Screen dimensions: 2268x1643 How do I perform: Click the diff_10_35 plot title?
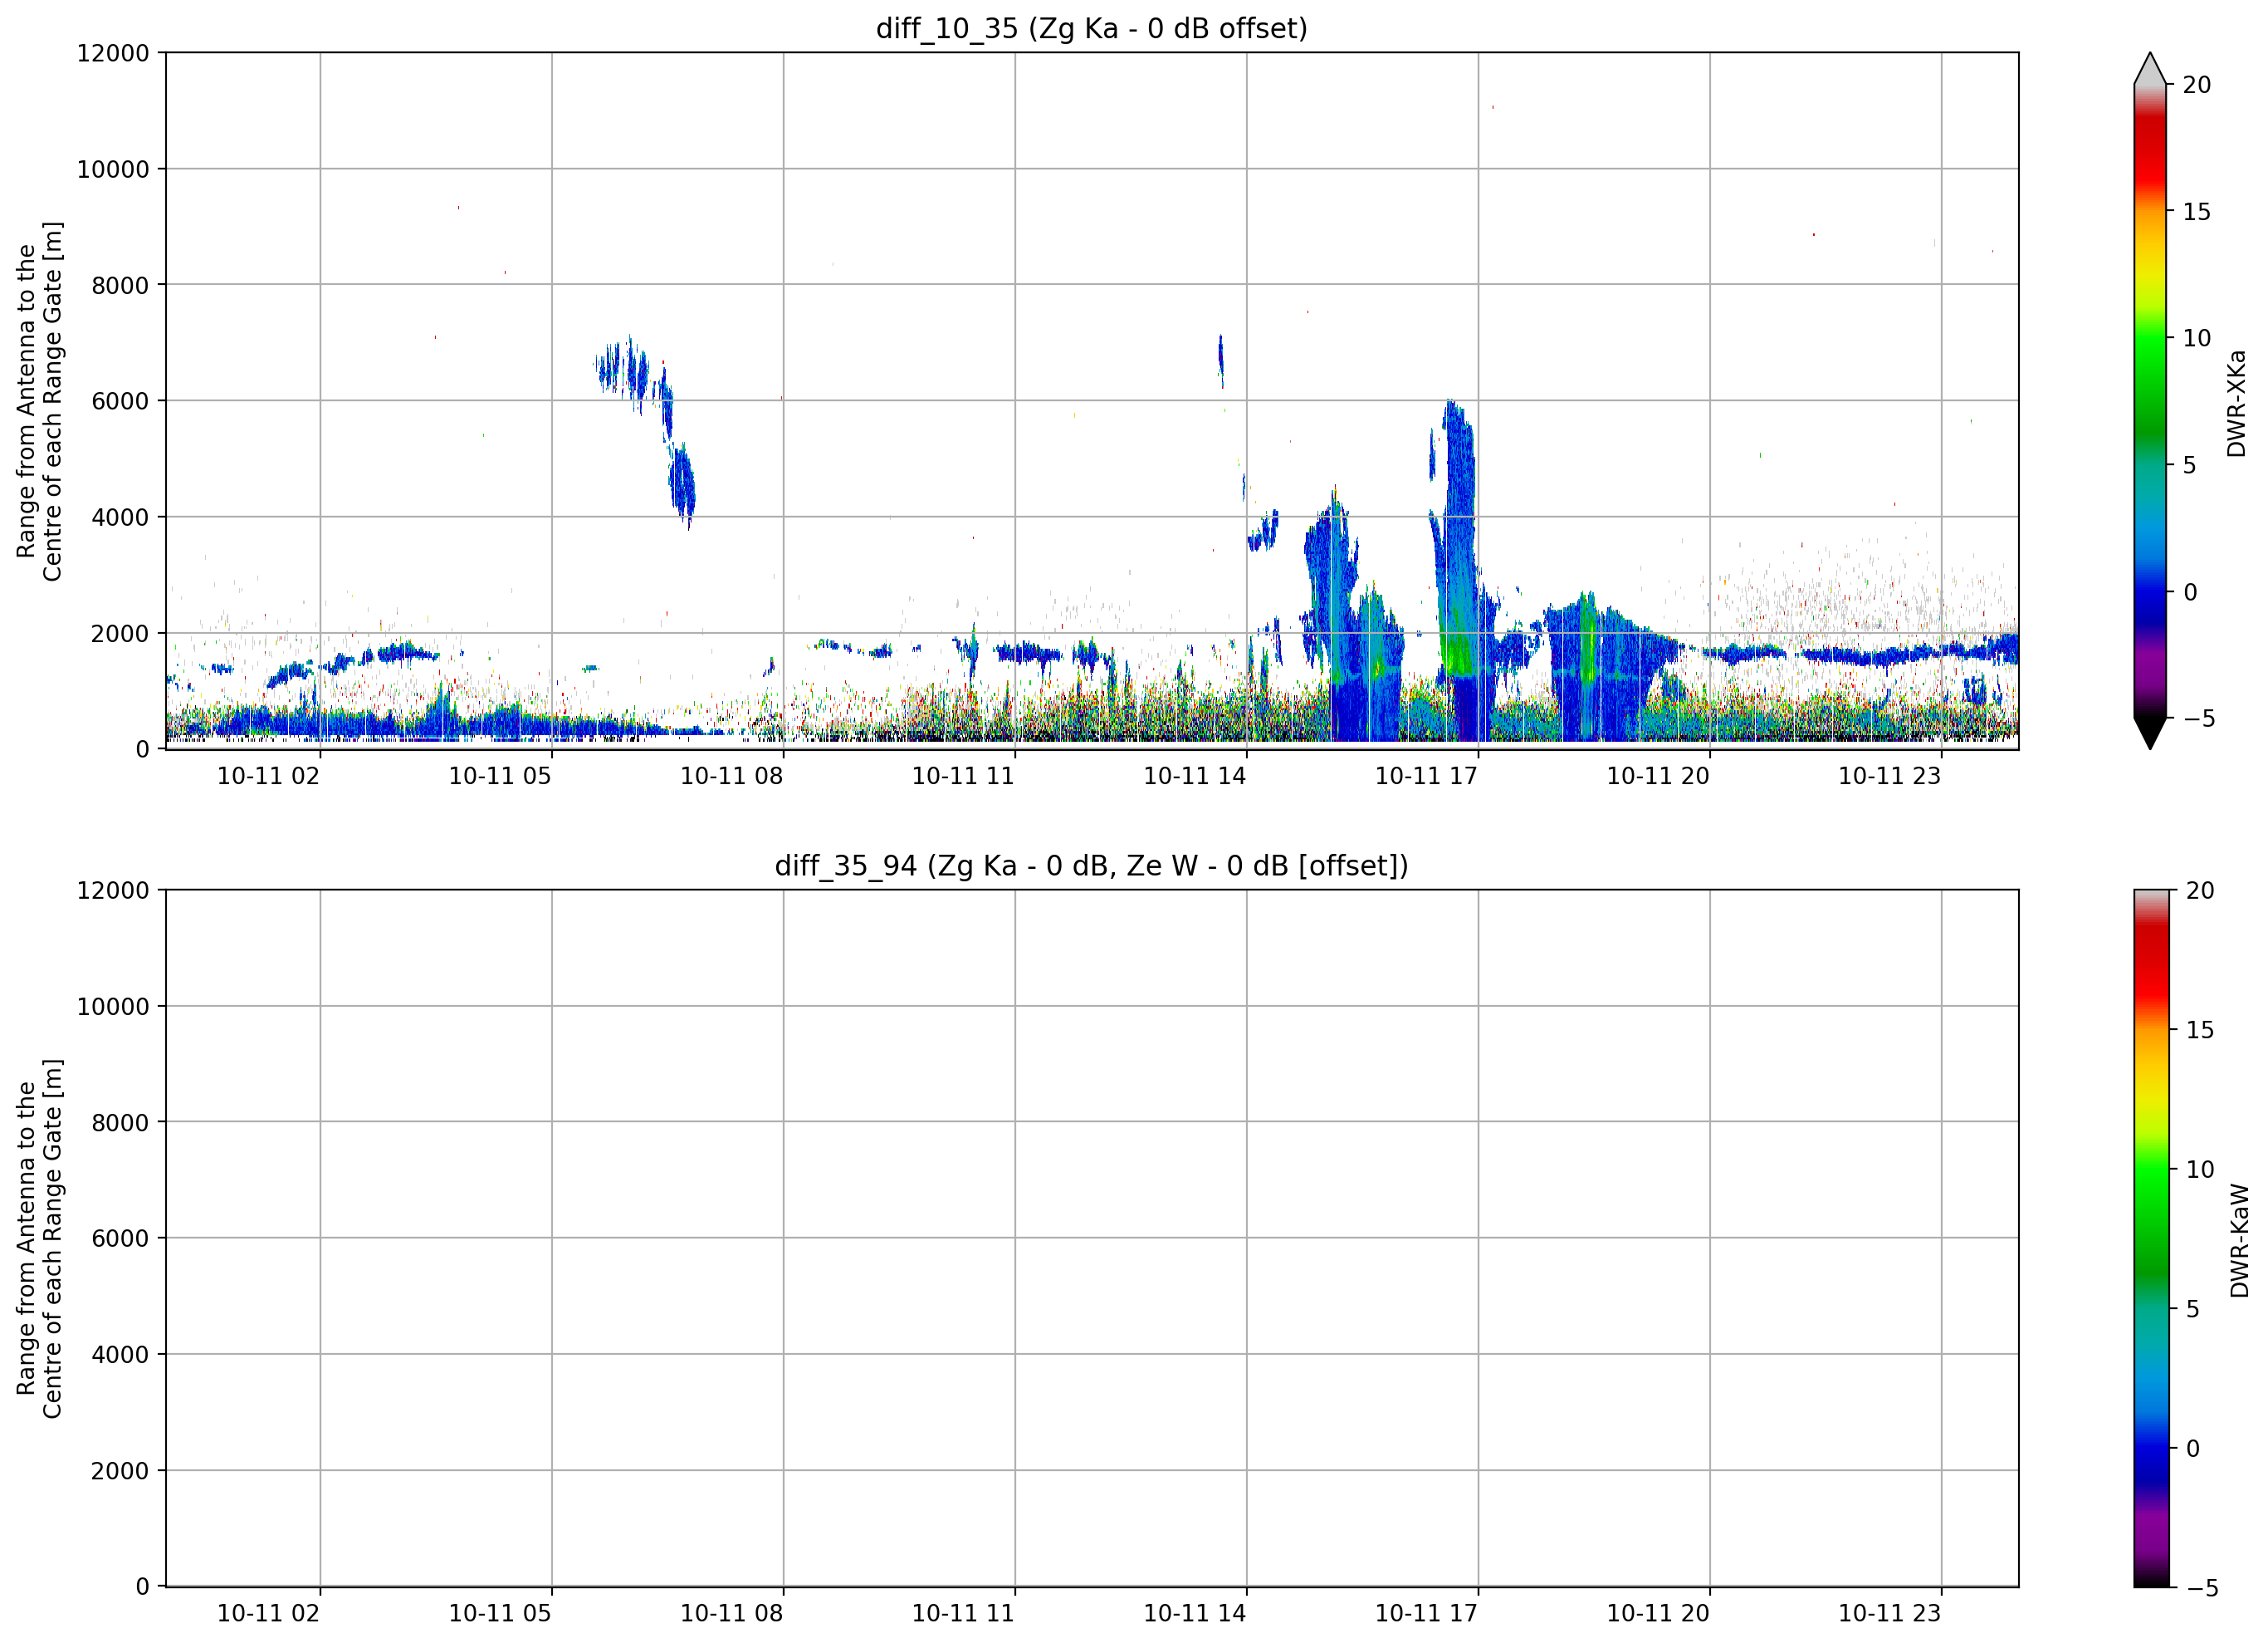1091,28
